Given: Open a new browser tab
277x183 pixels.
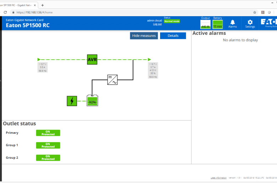Looking at the screenshot, I should pos(42,5).
